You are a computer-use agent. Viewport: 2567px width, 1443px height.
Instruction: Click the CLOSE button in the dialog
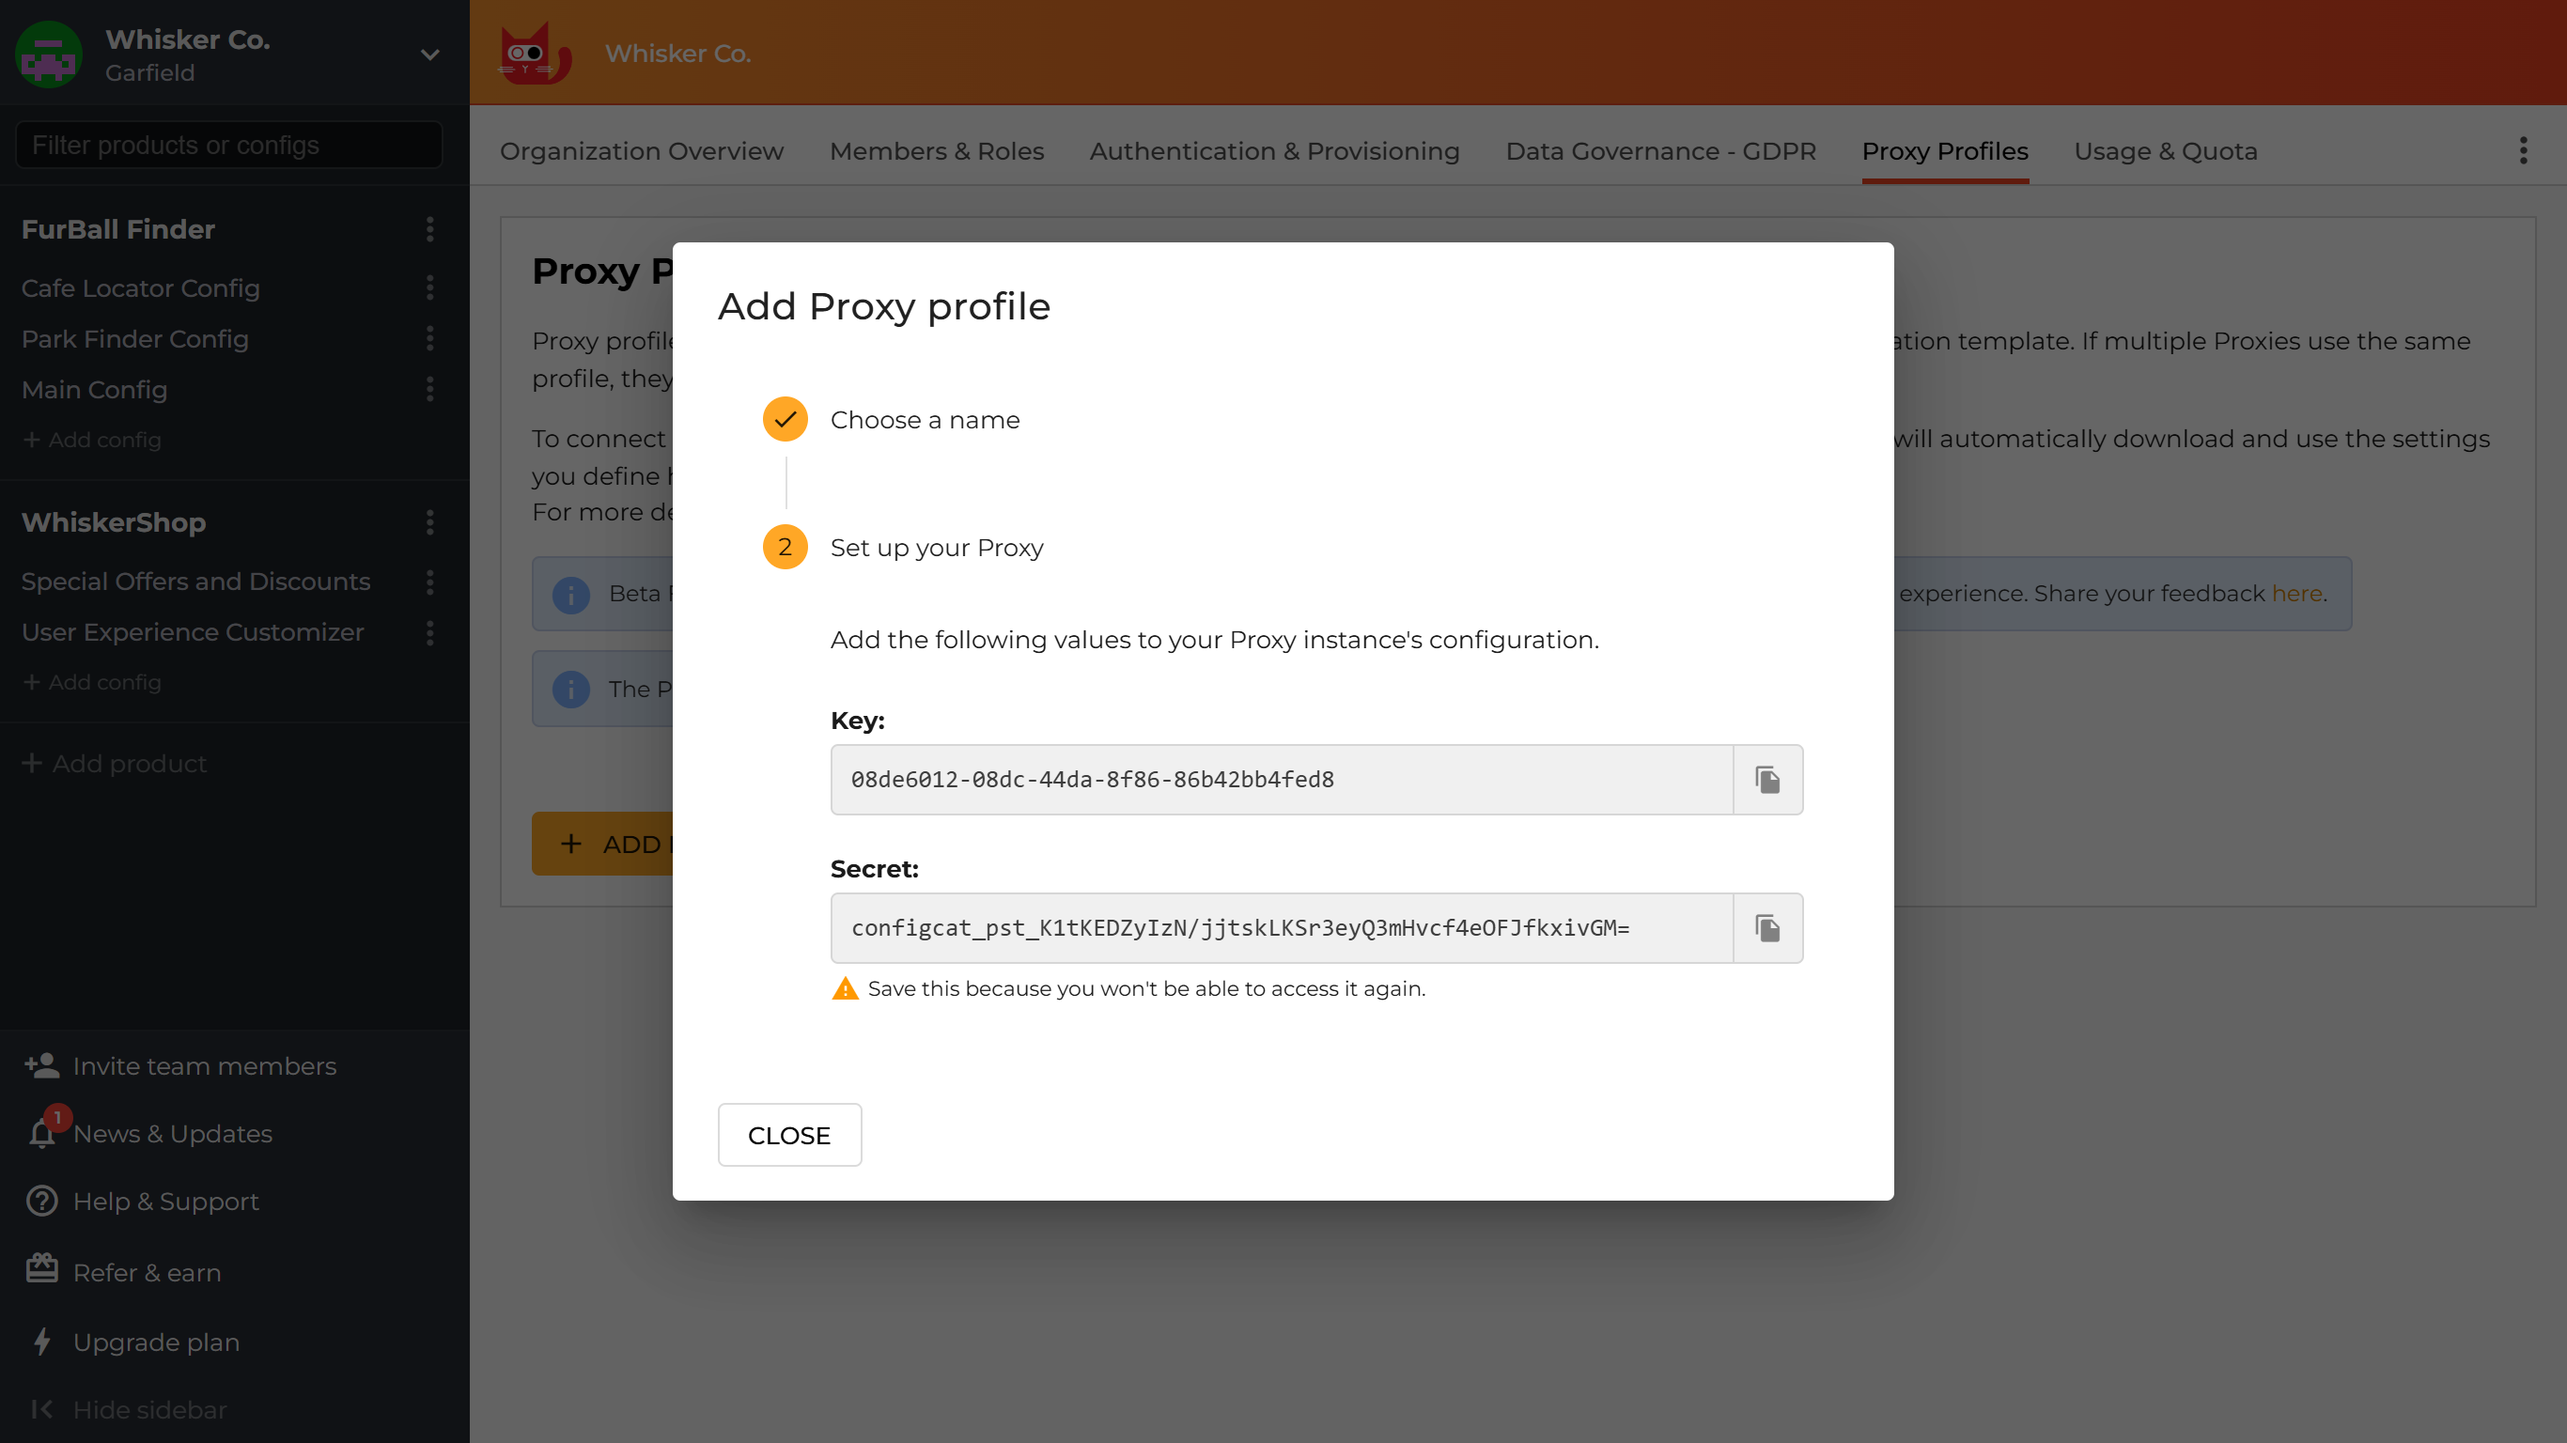tap(788, 1135)
